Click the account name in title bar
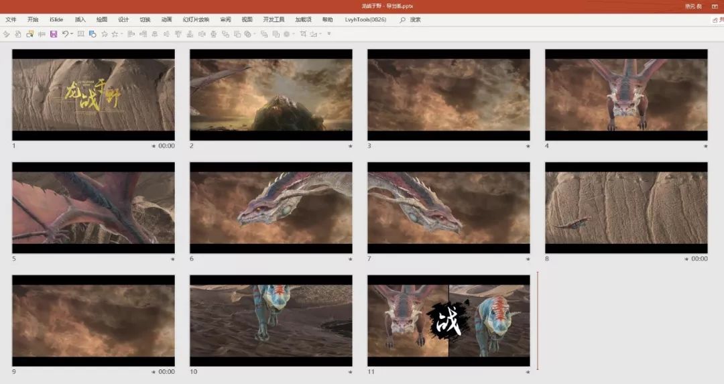This screenshot has width=724, height=384. point(694,6)
